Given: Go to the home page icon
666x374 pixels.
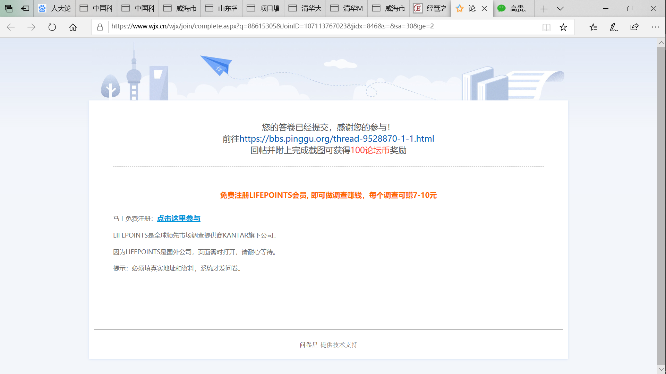Looking at the screenshot, I should [x=73, y=27].
